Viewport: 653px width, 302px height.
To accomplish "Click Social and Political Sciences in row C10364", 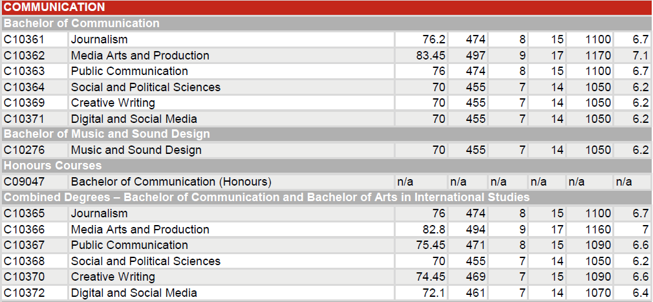I will click(x=145, y=87).
